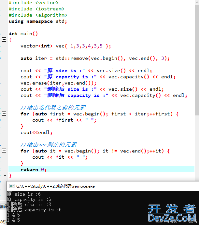The height and width of the screenshot is (225, 199).
Task: Click the 'for (auto first = vec.begin()' line
Action: pyautogui.click(x=100, y=114)
